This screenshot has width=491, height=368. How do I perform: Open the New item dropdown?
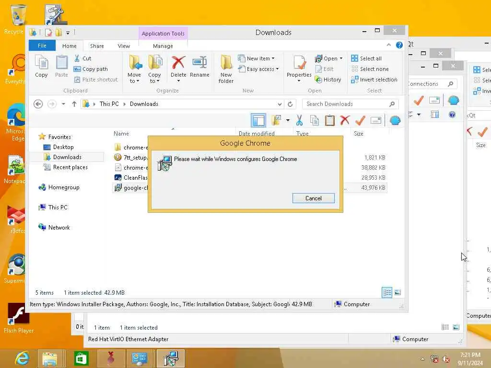pos(256,58)
